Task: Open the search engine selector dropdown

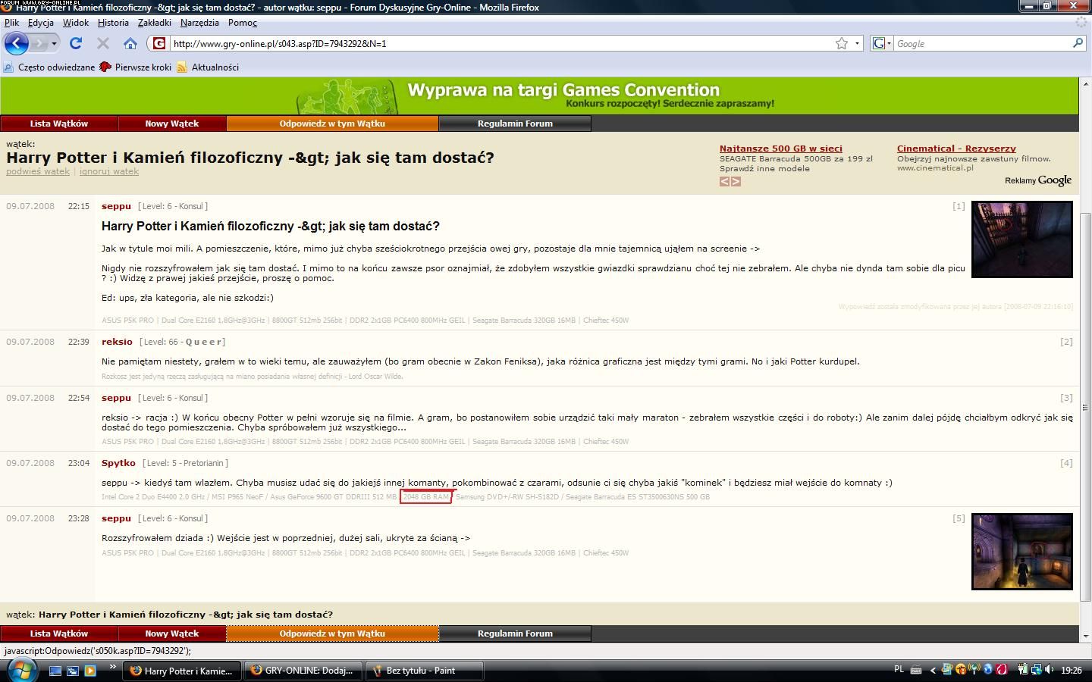Action: pos(882,43)
